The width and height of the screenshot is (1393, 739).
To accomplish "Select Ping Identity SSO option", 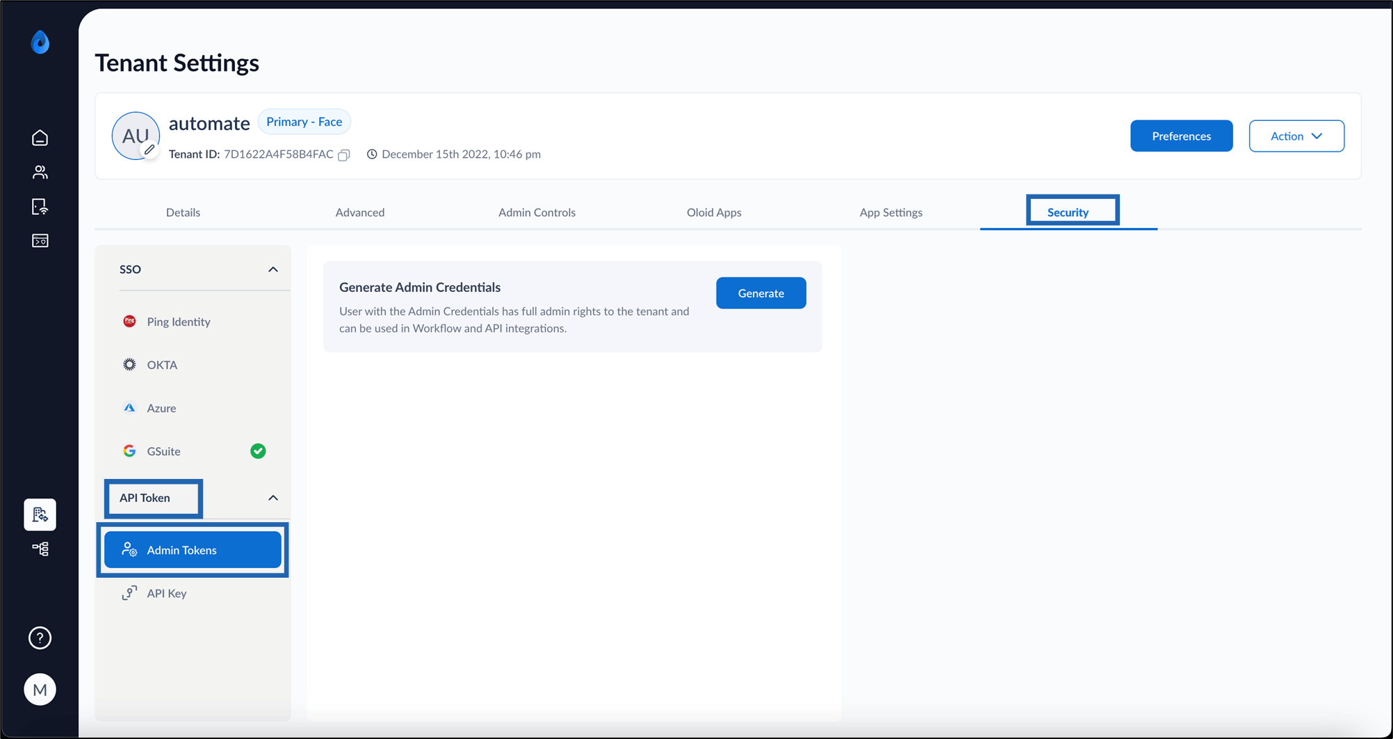I will coord(193,321).
